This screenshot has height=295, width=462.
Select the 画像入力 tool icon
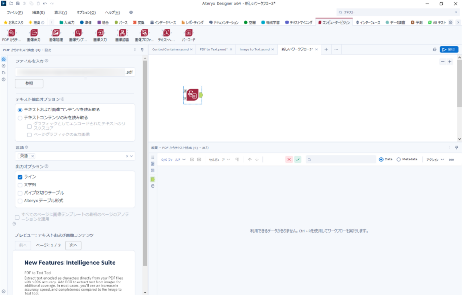coord(100,34)
